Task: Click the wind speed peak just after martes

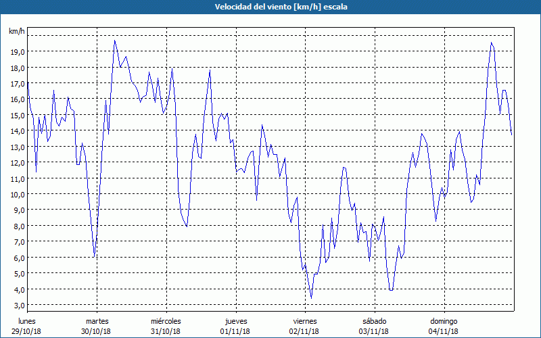Action: click(115, 41)
